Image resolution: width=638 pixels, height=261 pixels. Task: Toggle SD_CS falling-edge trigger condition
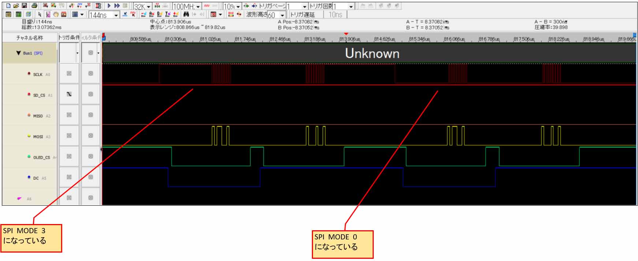(69, 94)
